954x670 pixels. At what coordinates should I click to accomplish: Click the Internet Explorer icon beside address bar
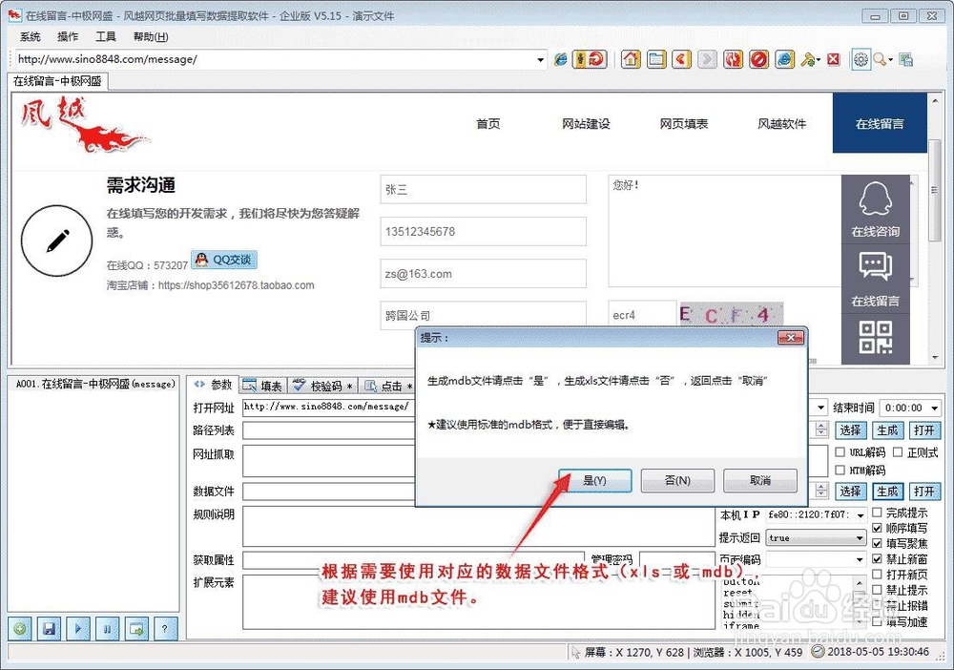coord(560,59)
